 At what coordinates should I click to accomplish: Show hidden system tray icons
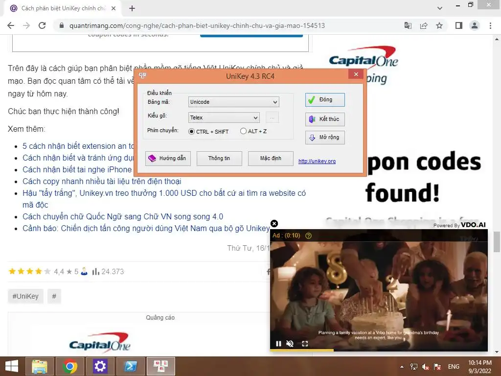tap(402, 367)
